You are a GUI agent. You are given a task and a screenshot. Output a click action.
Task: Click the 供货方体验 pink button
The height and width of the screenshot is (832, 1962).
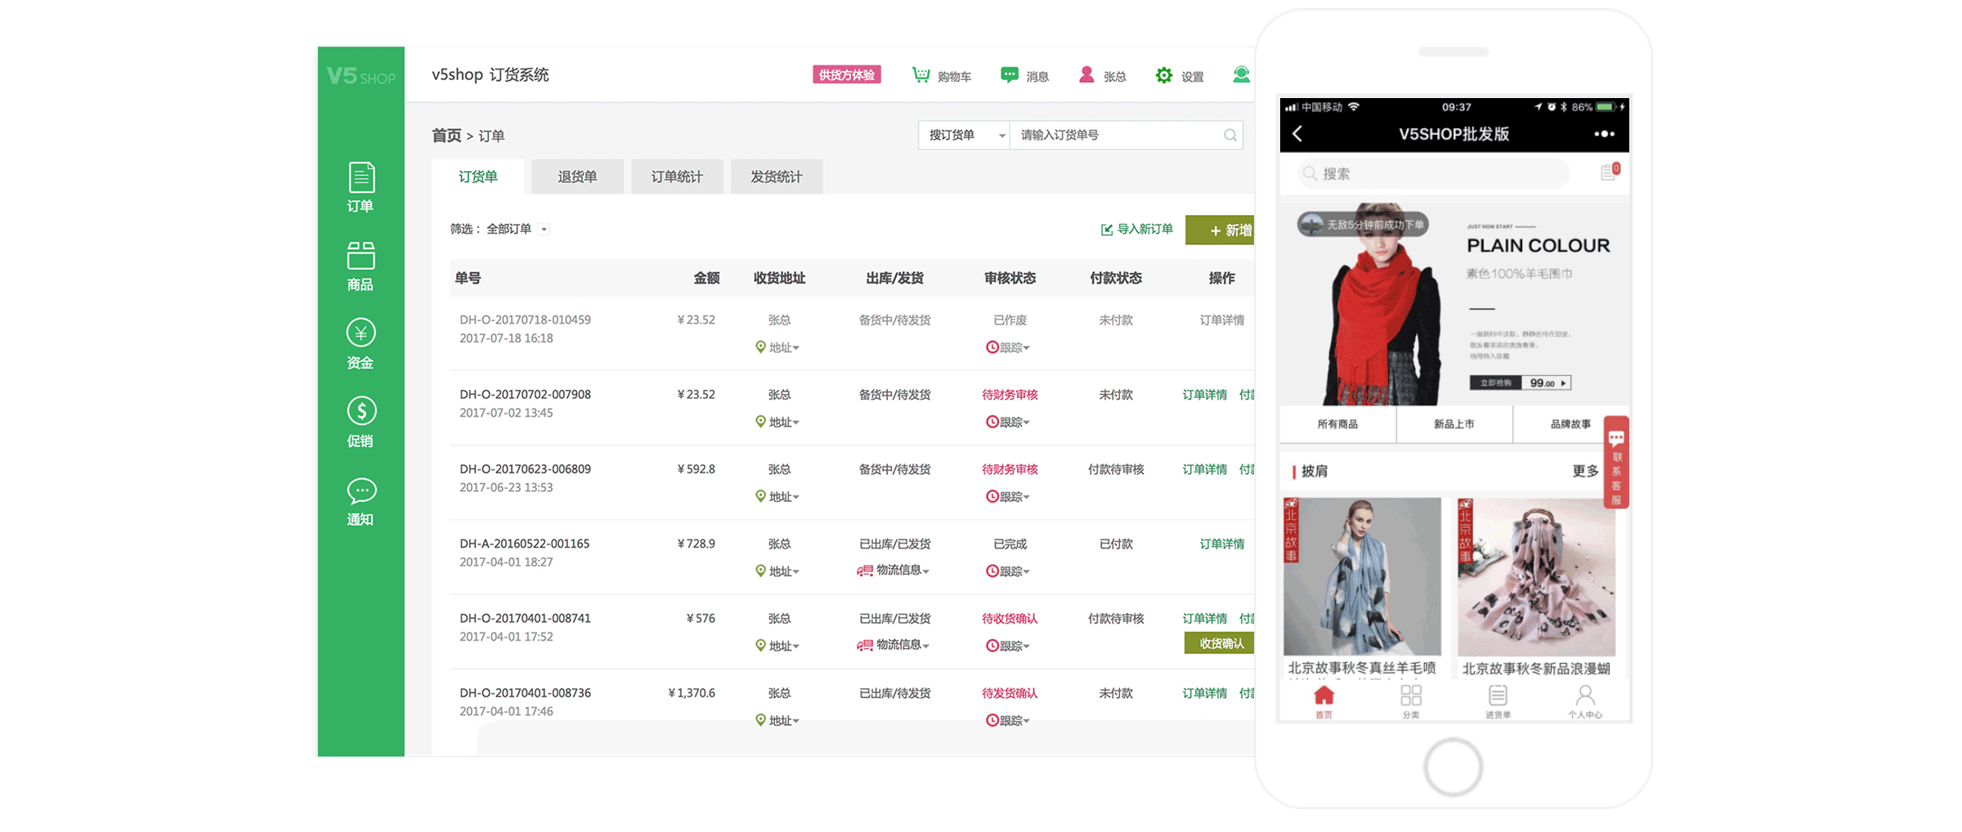click(x=847, y=74)
